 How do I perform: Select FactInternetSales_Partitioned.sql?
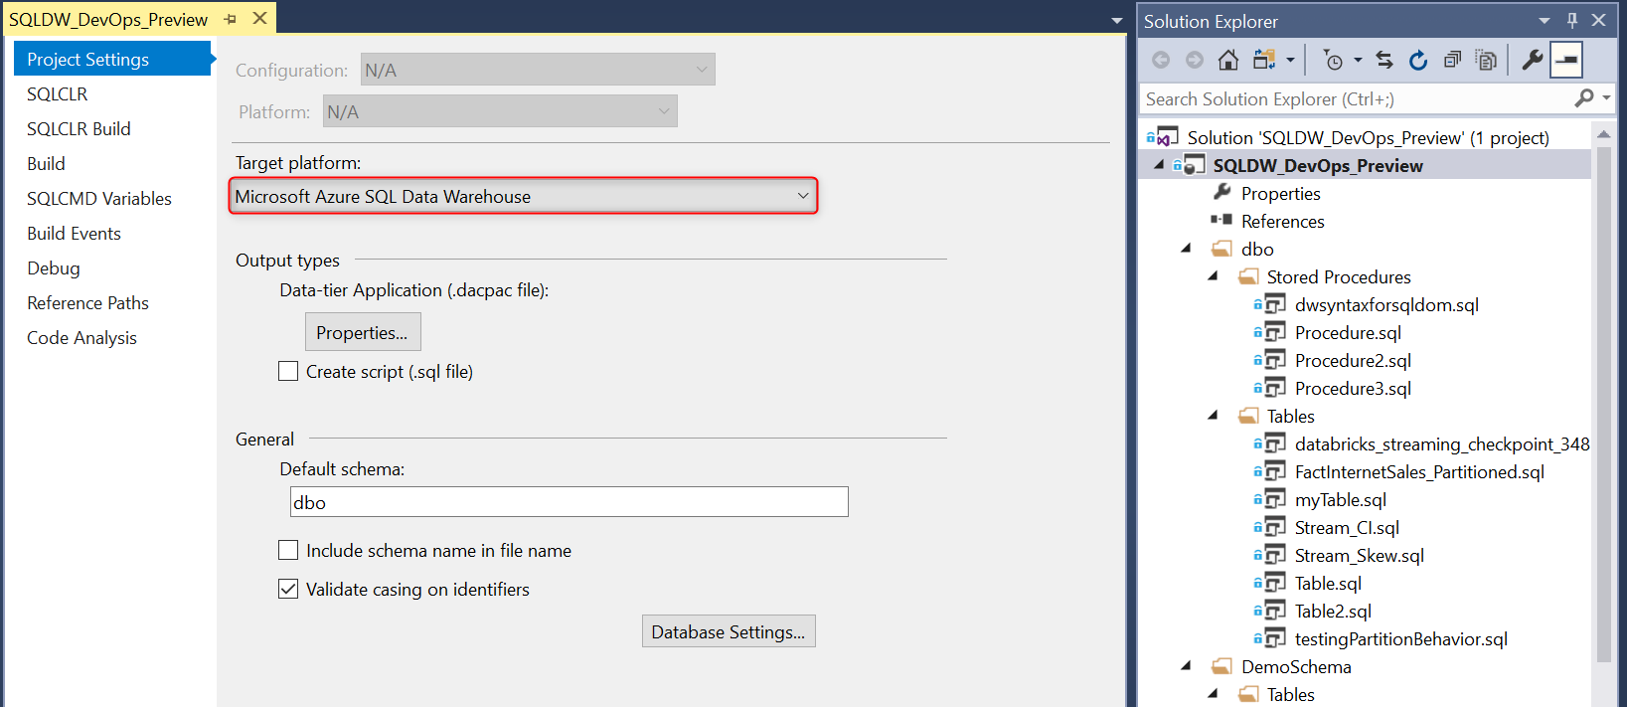click(x=1419, y=471)
